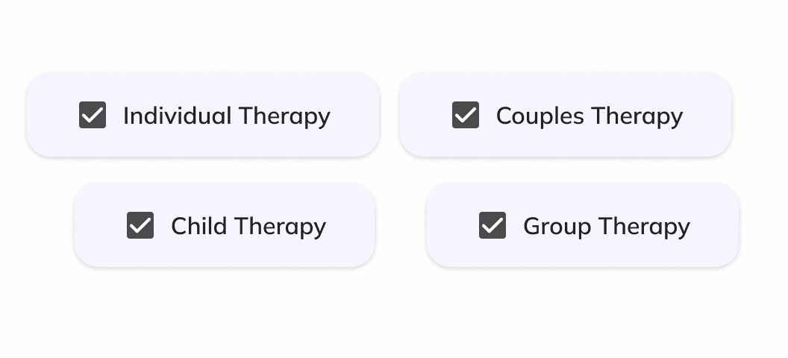This screenshot has height=358, width=788.
Task: Click 'Therapy' in the Individual Therapy option
Action: pos(284,116)
